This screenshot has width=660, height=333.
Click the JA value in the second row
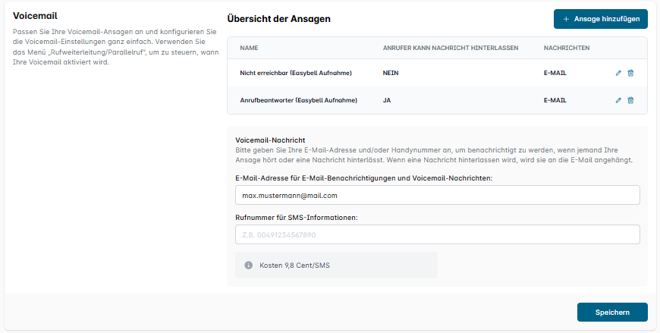click(x=387, y=100)
